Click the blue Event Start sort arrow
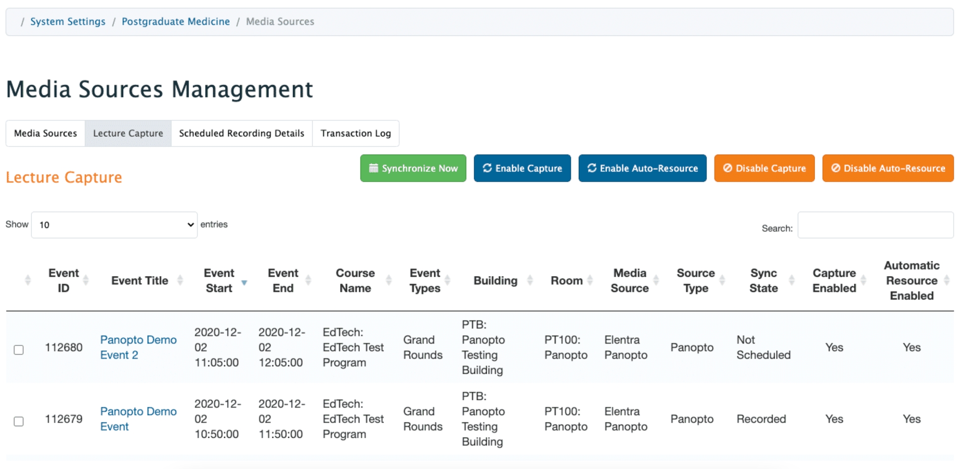This screenshot has width=963, height=469. point(244,283)
